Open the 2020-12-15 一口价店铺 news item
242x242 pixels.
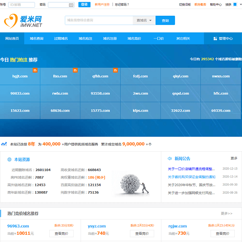[191, 169]
